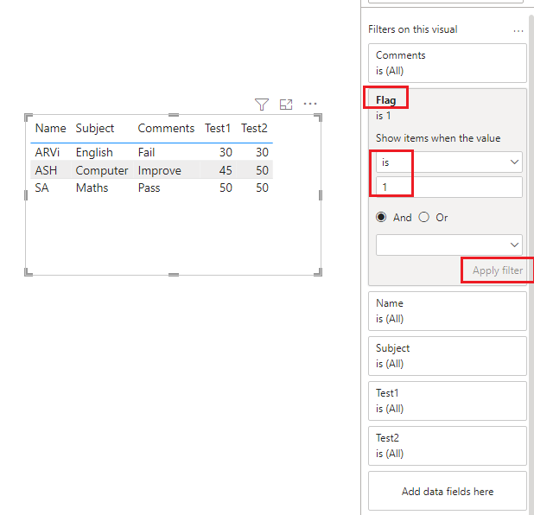Click the filter value field containing 1

pos(448,187)
